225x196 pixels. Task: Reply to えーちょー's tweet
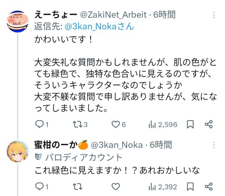[x=39, y=125]
